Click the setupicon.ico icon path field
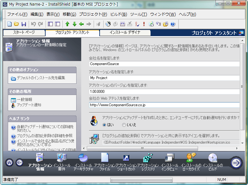Image resolution: width=248 pixels, height=185 pixels. (x=171, y=142)
